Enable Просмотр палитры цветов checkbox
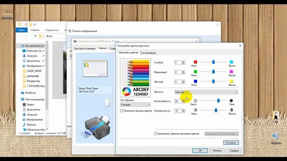The width and height of the screenshot is (287, 161). [x=122, y=111]
